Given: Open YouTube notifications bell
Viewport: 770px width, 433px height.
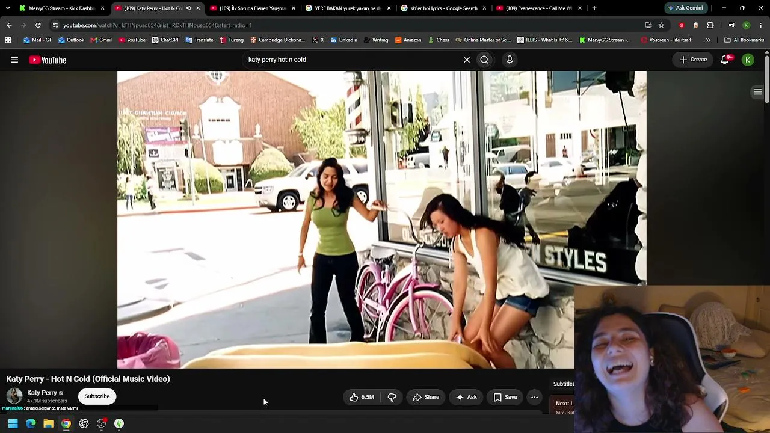Looking at the screenshot, I should [x=725, y=60].
